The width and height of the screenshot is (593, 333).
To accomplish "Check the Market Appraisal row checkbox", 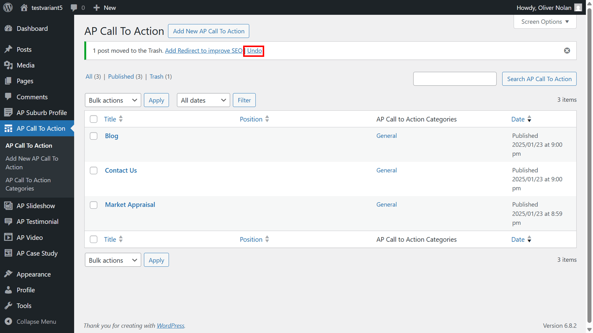I will 94,205.
